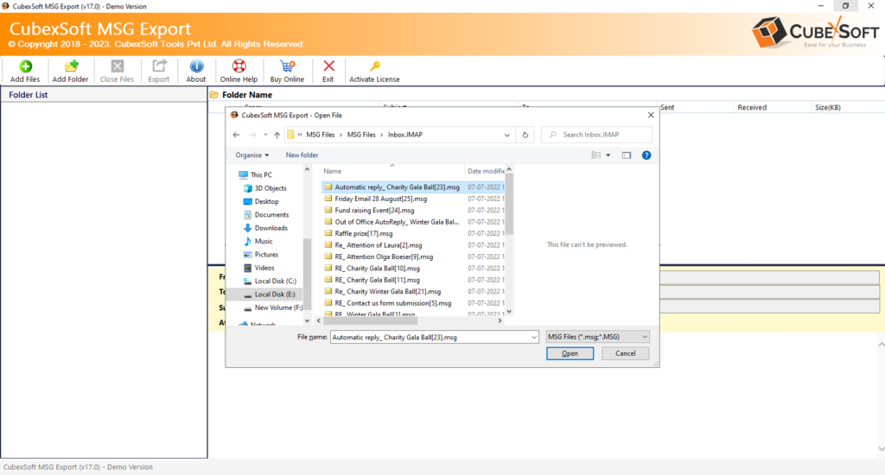Click the blue help icon in dialog
Image resolution: width=885 pixels, height=475 pixels.
click(646, 155)
